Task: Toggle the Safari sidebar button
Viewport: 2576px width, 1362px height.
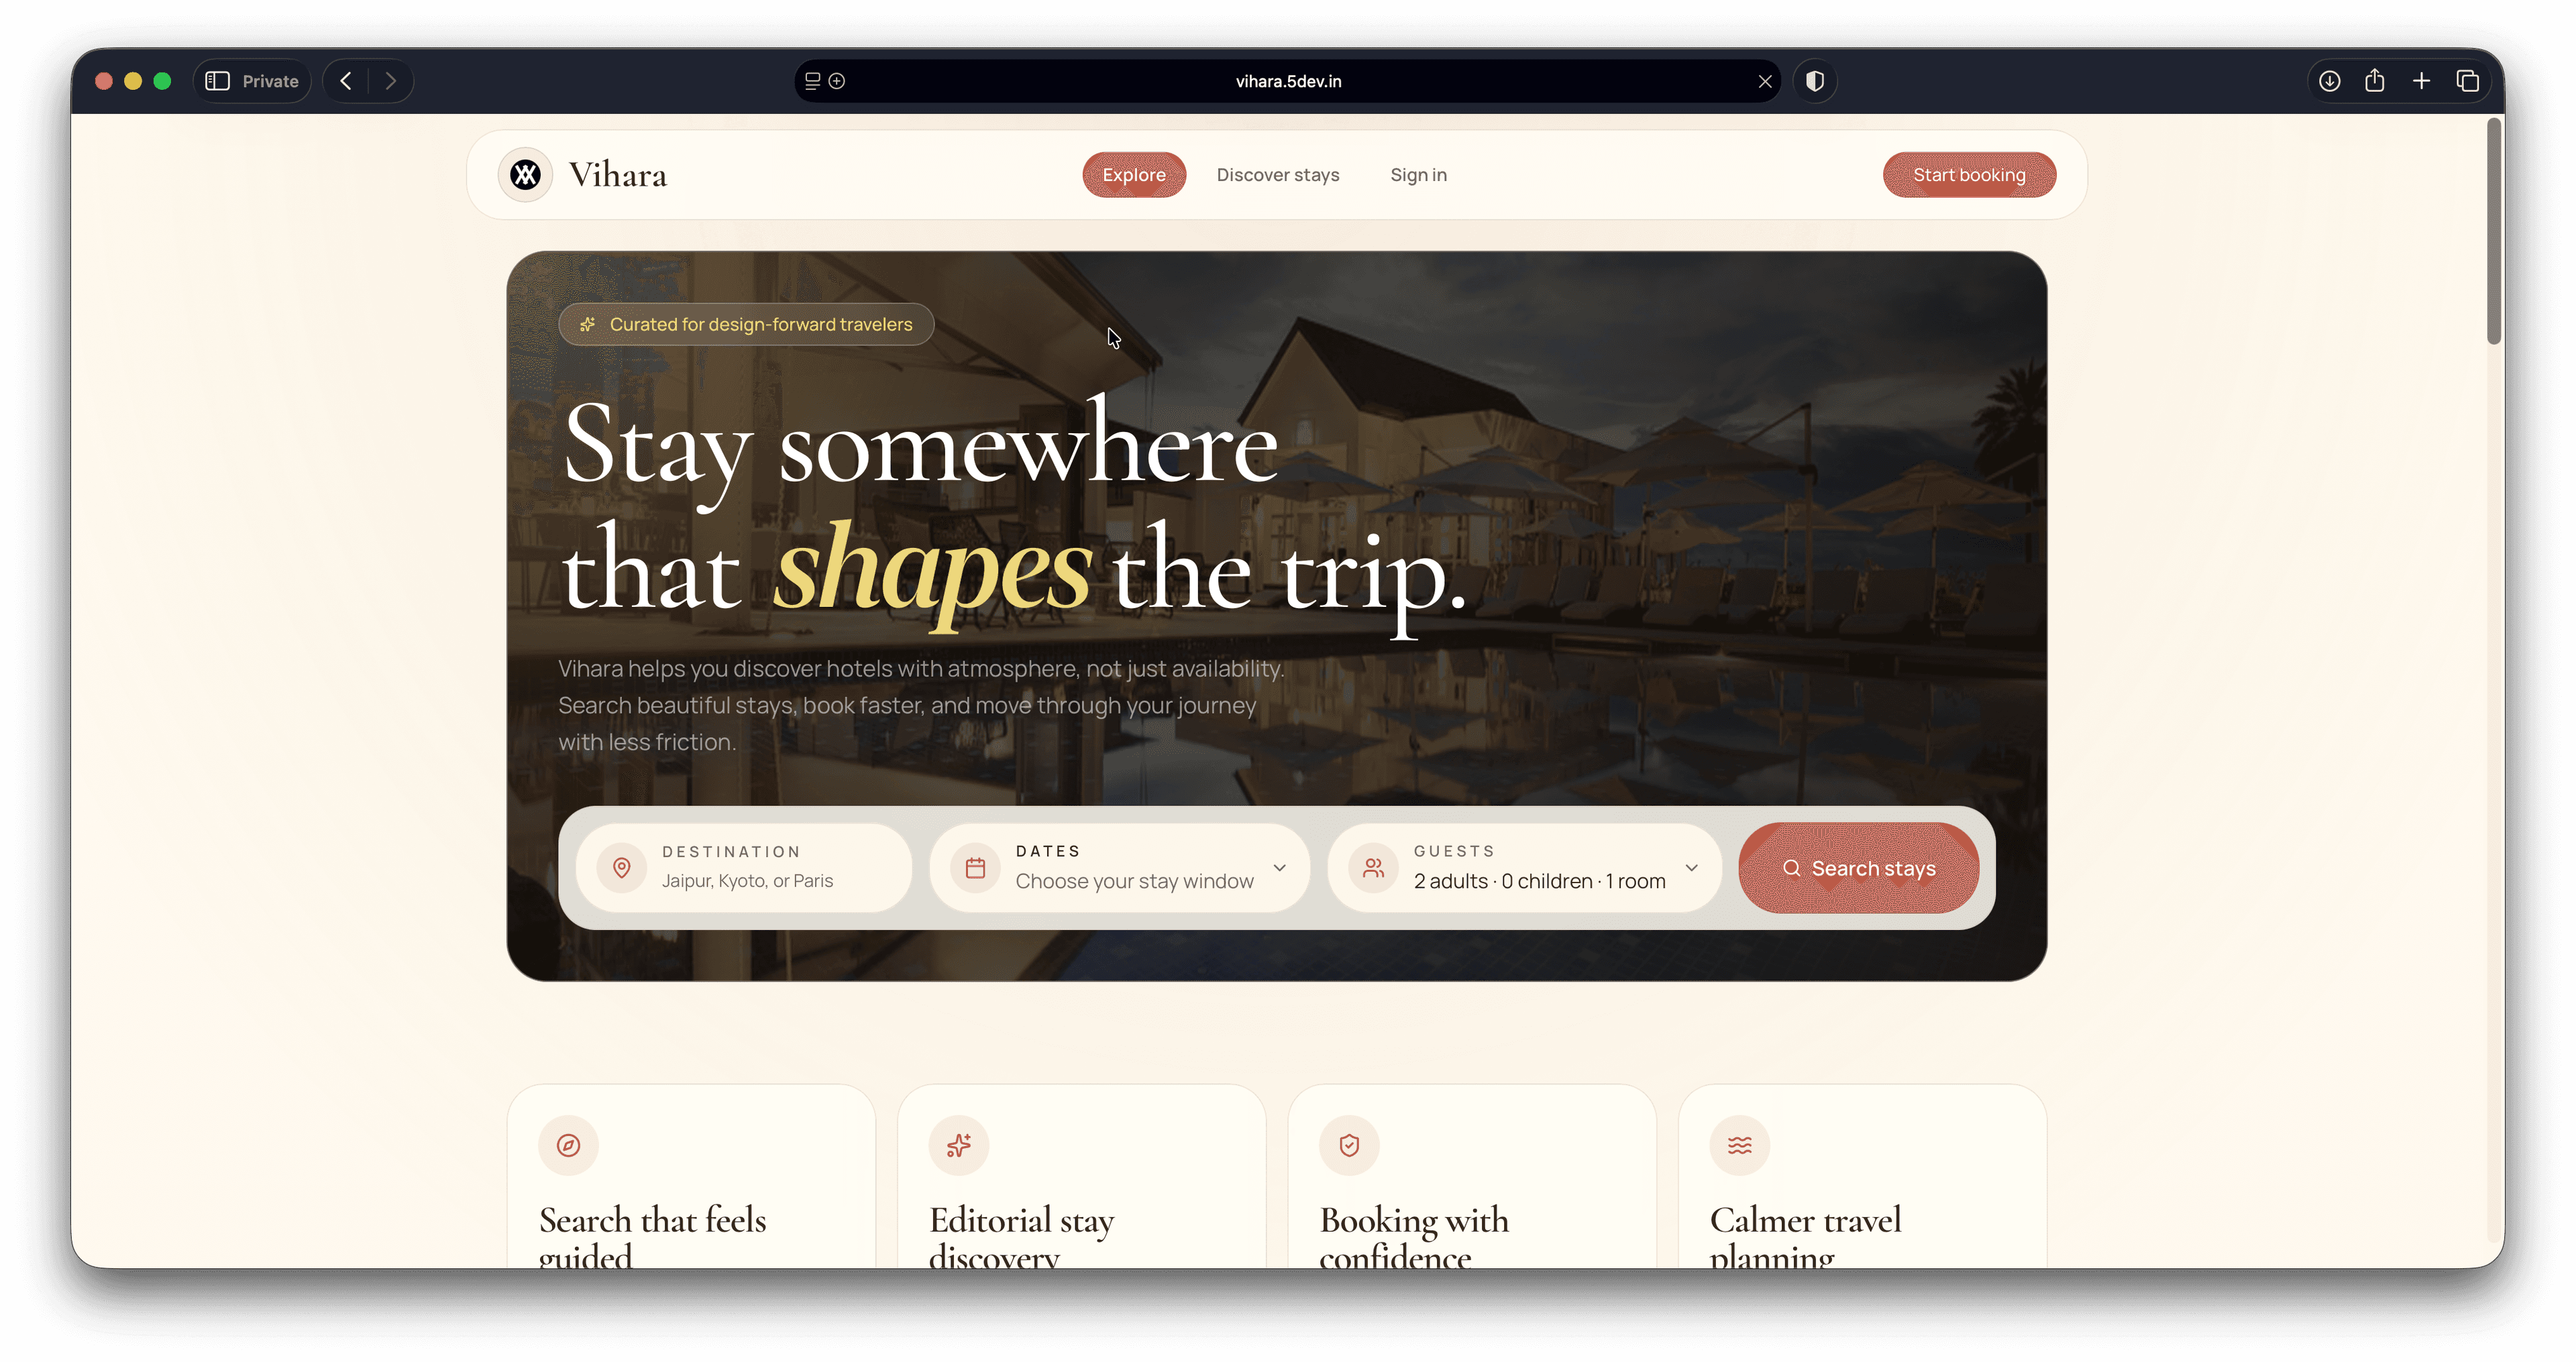Action: point(217,81)
